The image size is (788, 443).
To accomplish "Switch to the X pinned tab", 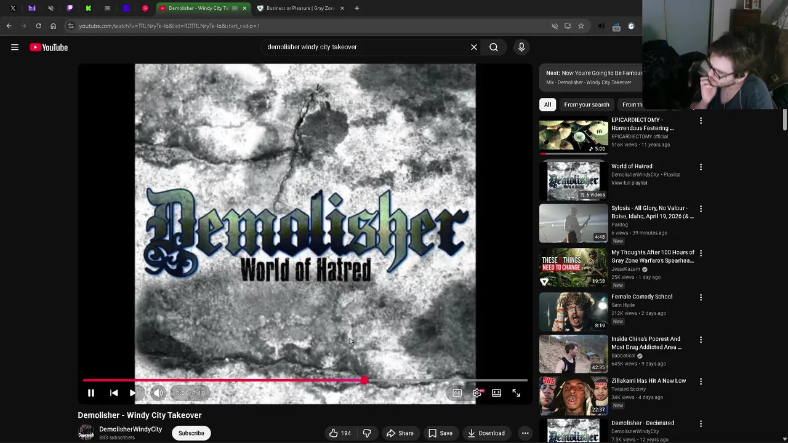I will [13, 8].
